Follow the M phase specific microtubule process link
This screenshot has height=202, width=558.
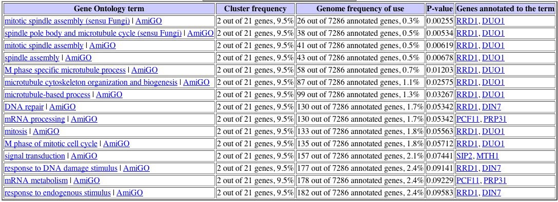click(65, 70)
